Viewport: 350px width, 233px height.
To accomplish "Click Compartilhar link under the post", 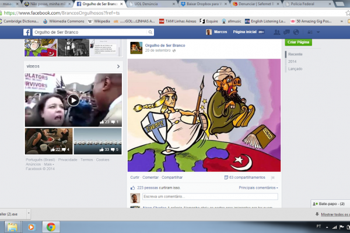I will 172,178.
